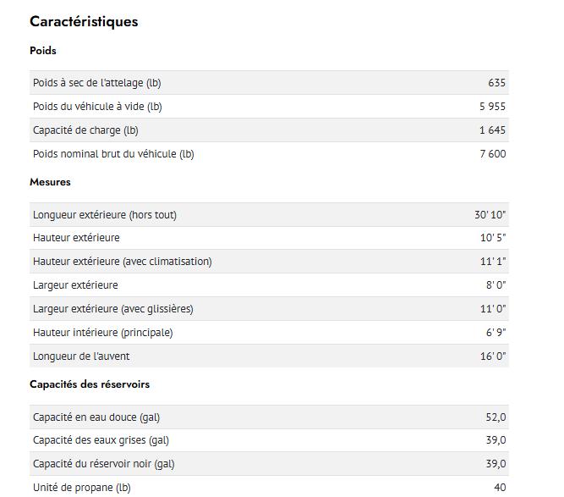Select the Poids à sec de l'attelage row
Image resolution: width=564 pixels, height=497 pixels.
point(269,83)
